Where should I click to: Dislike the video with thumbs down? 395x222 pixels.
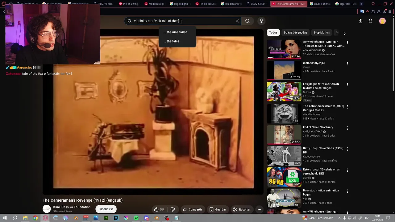(173, 209)
